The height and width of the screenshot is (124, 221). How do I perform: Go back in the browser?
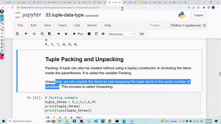[3, 8]
